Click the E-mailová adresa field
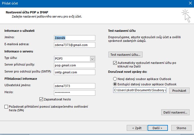 point(74,45)
